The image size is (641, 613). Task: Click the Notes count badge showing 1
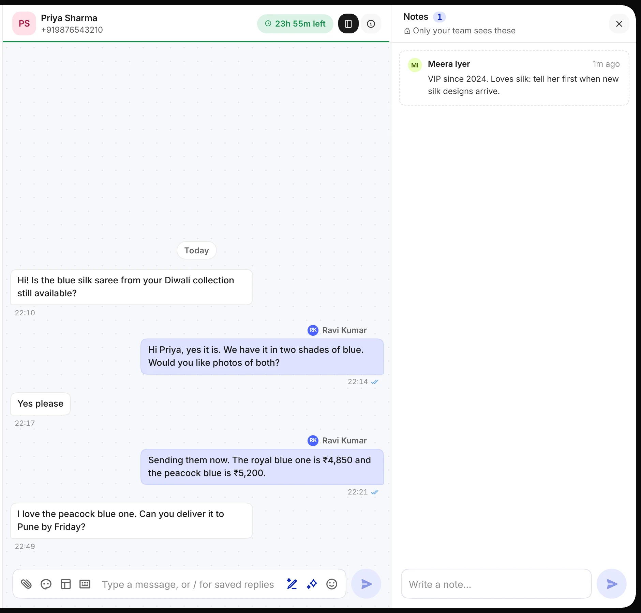click(439, 17)
